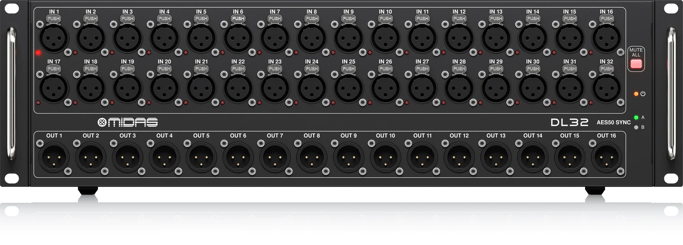The image size is (683, 245).
Task: Click the "IN 15" label text
Action: (570, 12)
